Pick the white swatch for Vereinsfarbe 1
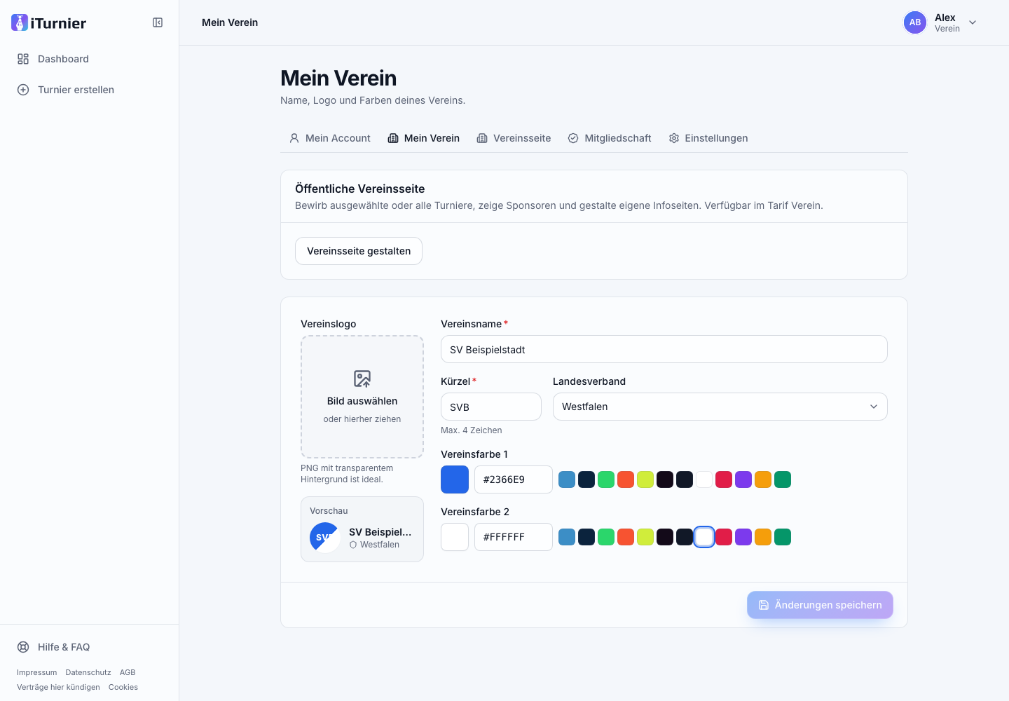This screenshot has height=701, width=1009. pyautogui.click(x=704, y=479)
